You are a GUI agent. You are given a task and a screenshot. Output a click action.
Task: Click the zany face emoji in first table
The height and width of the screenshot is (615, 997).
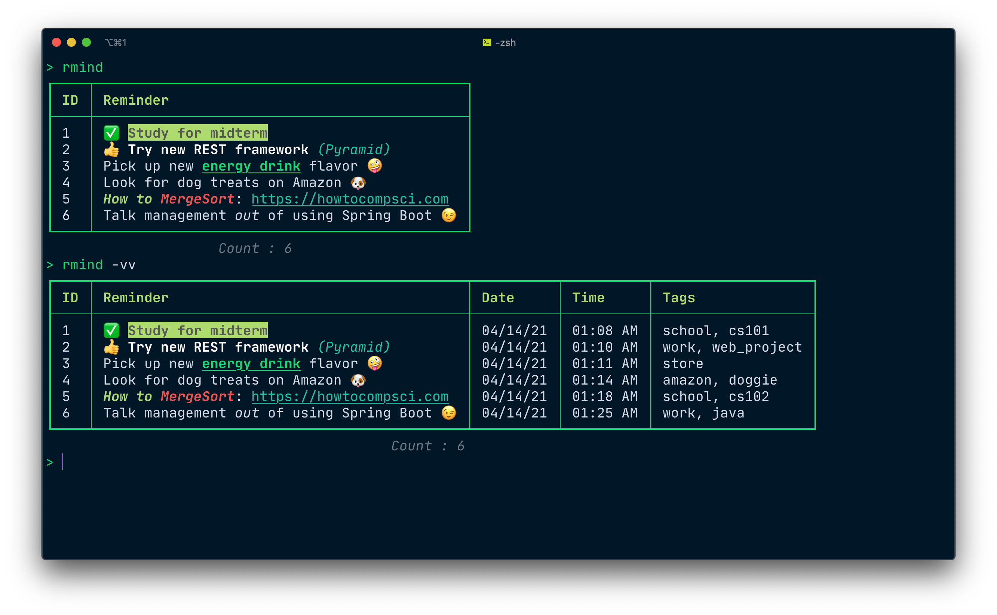[x=374, y=166]
